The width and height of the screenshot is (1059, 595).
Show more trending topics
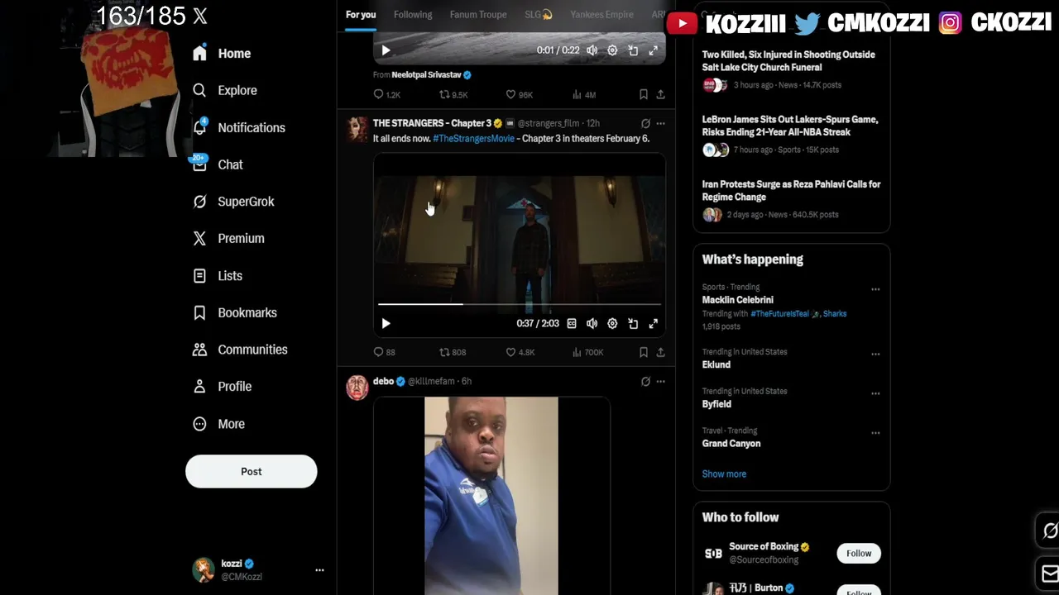[724, 474]
